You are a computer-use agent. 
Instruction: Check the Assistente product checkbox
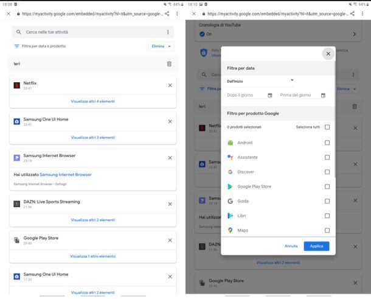tap(327, 157)
